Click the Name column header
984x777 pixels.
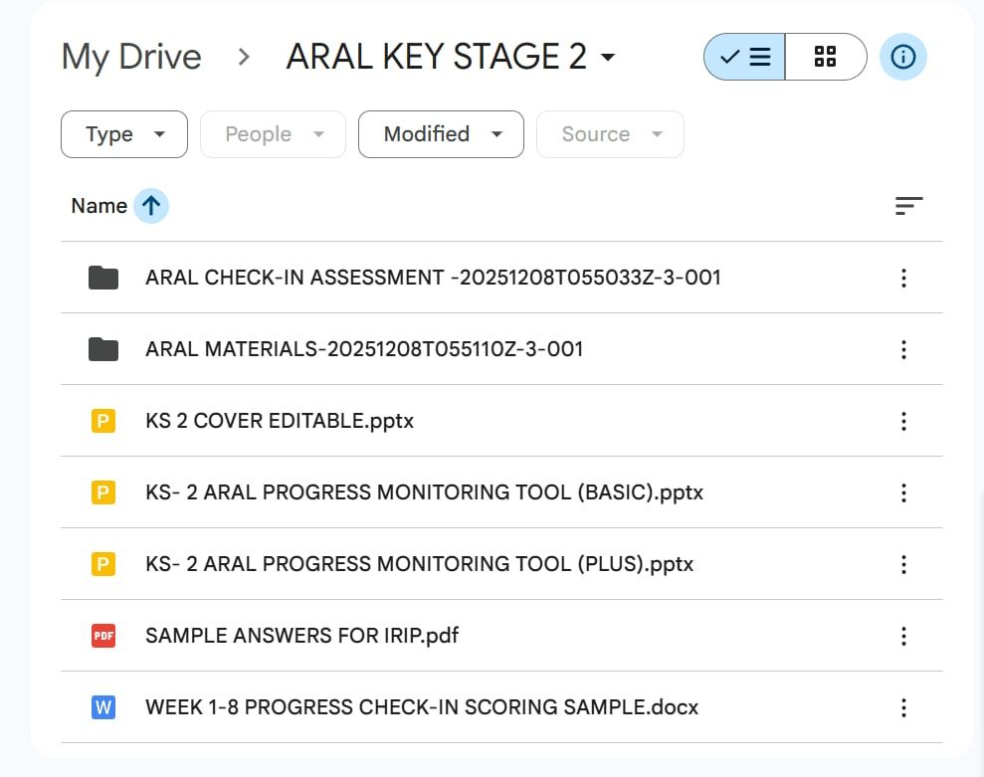99,206
